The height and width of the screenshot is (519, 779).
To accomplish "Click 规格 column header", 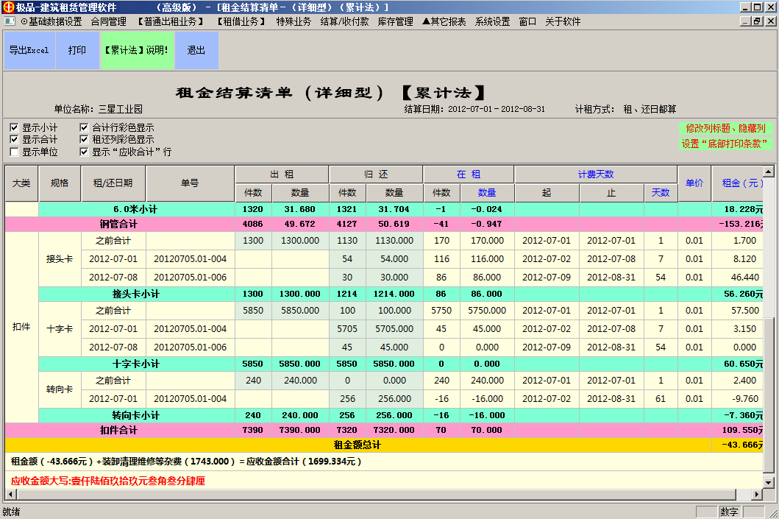I will click(60, 183).
